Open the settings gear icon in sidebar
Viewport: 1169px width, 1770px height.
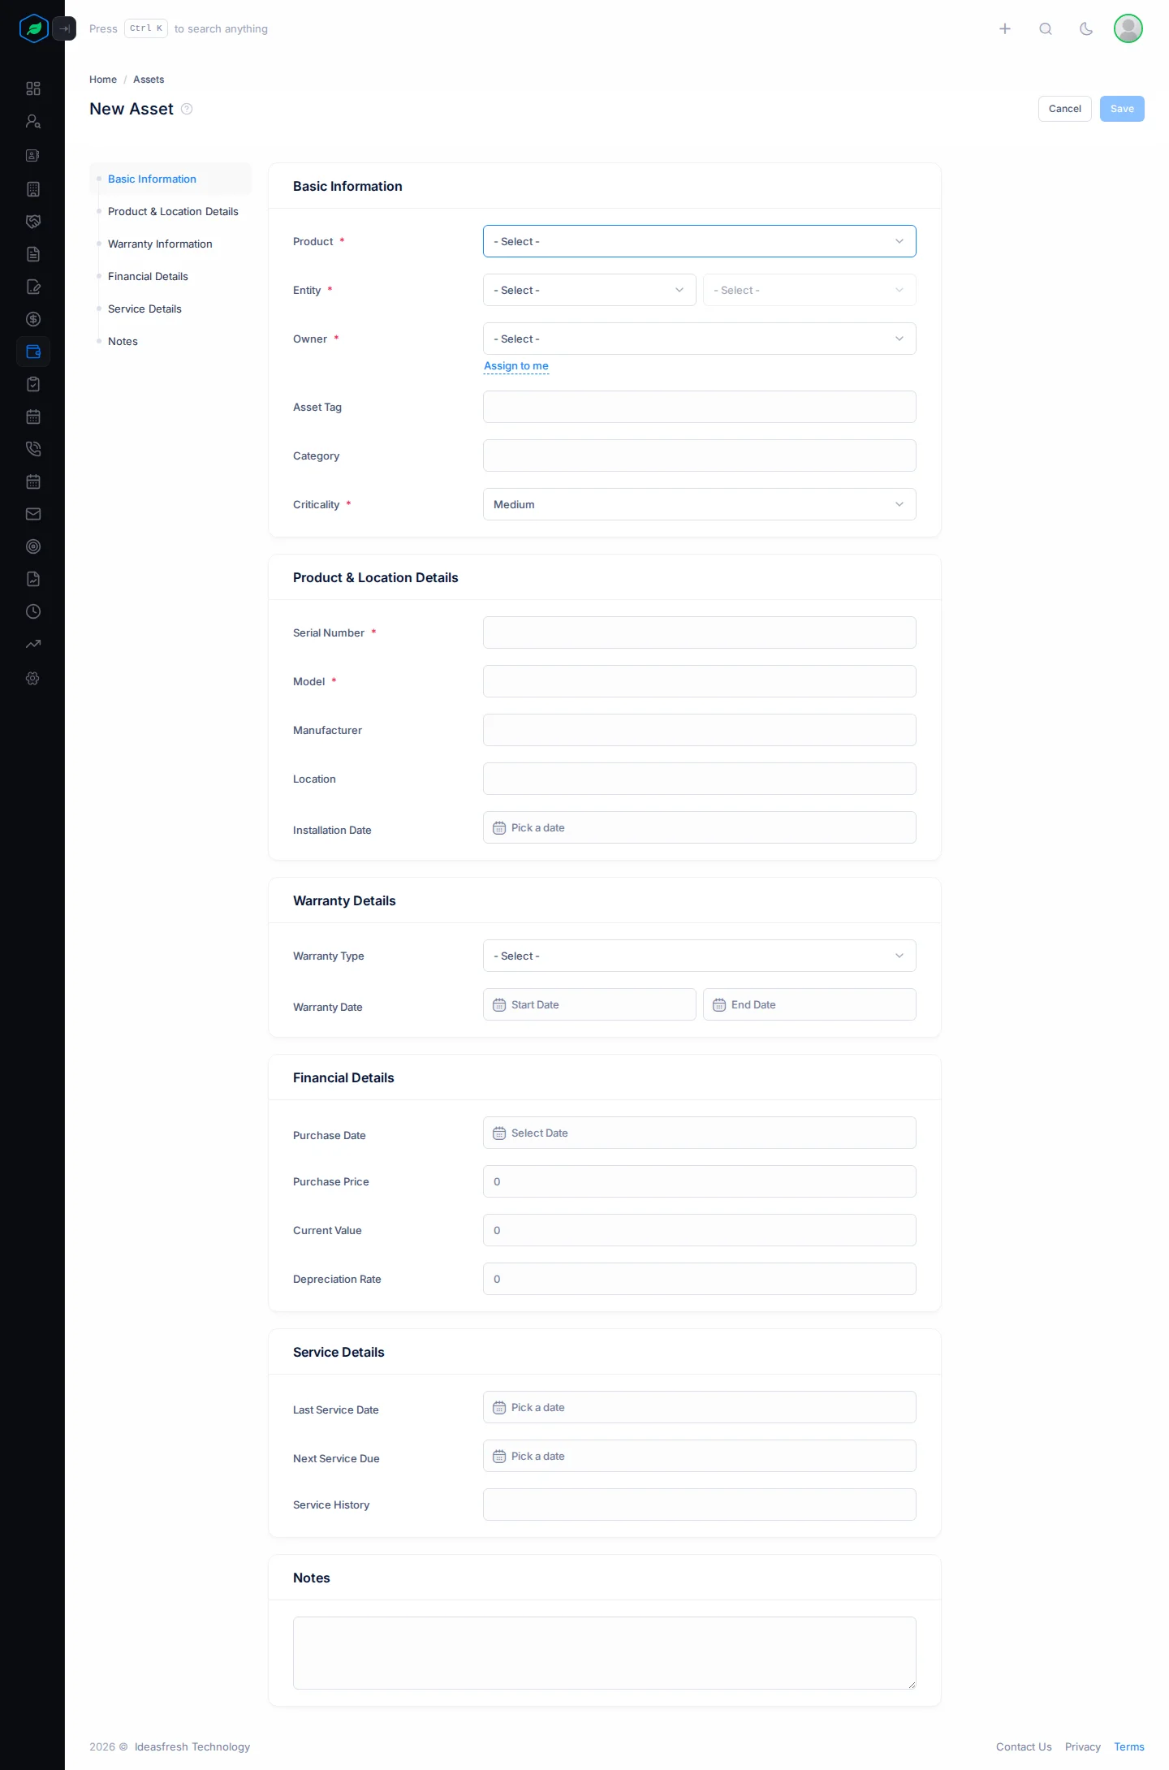33,678
